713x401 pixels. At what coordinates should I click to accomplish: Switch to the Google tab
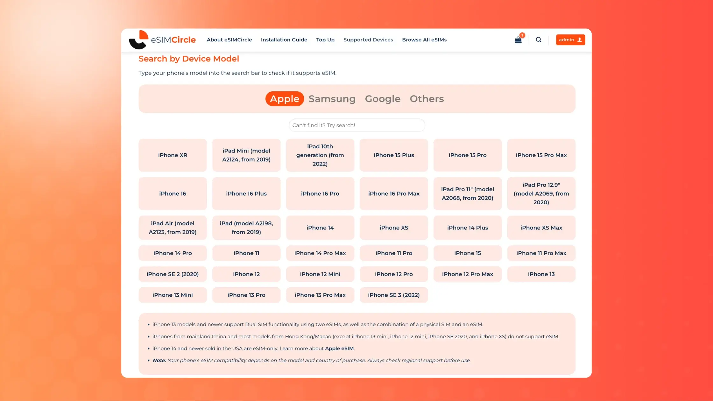382,99
